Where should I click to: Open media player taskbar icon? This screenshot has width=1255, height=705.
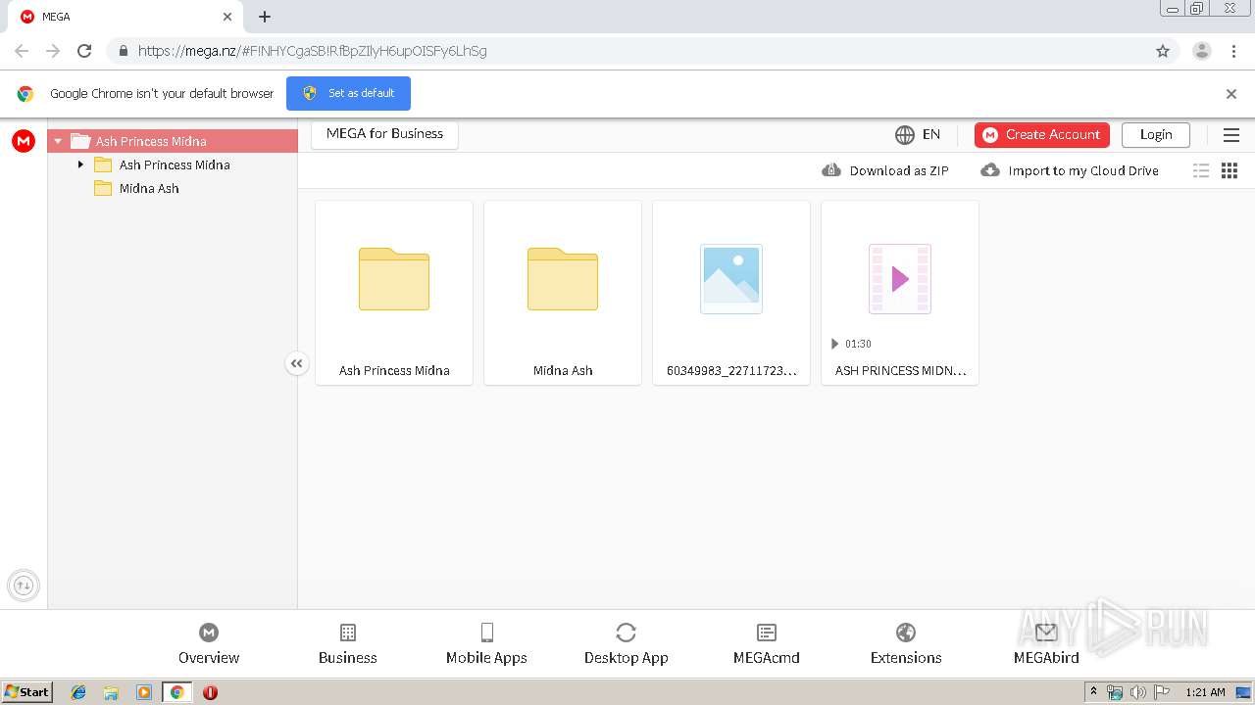144,692
